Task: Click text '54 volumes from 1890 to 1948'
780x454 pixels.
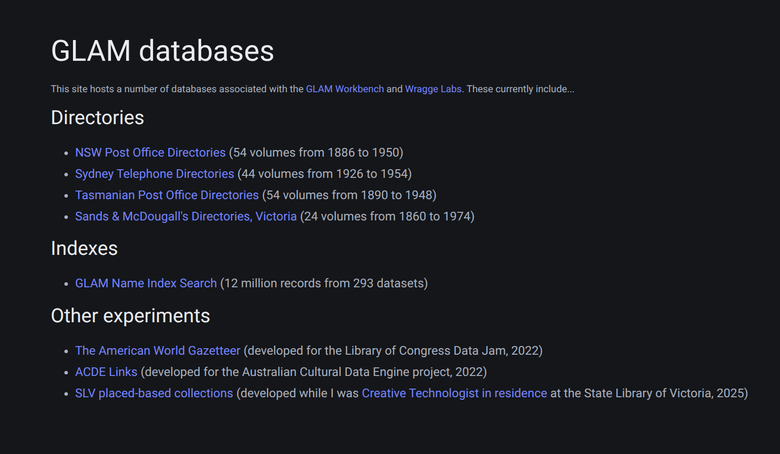Action: point(349,195)
